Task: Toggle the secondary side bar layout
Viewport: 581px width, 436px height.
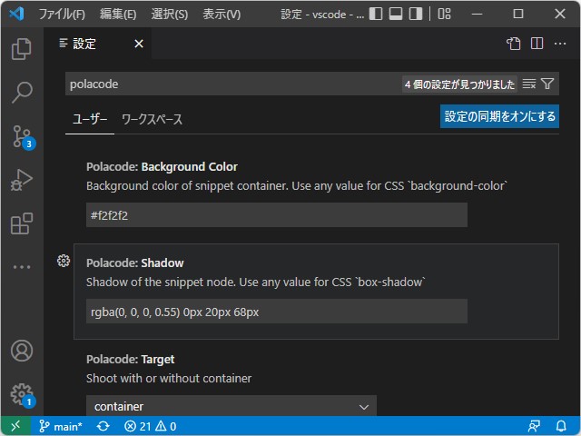Action: pos(416,14)
